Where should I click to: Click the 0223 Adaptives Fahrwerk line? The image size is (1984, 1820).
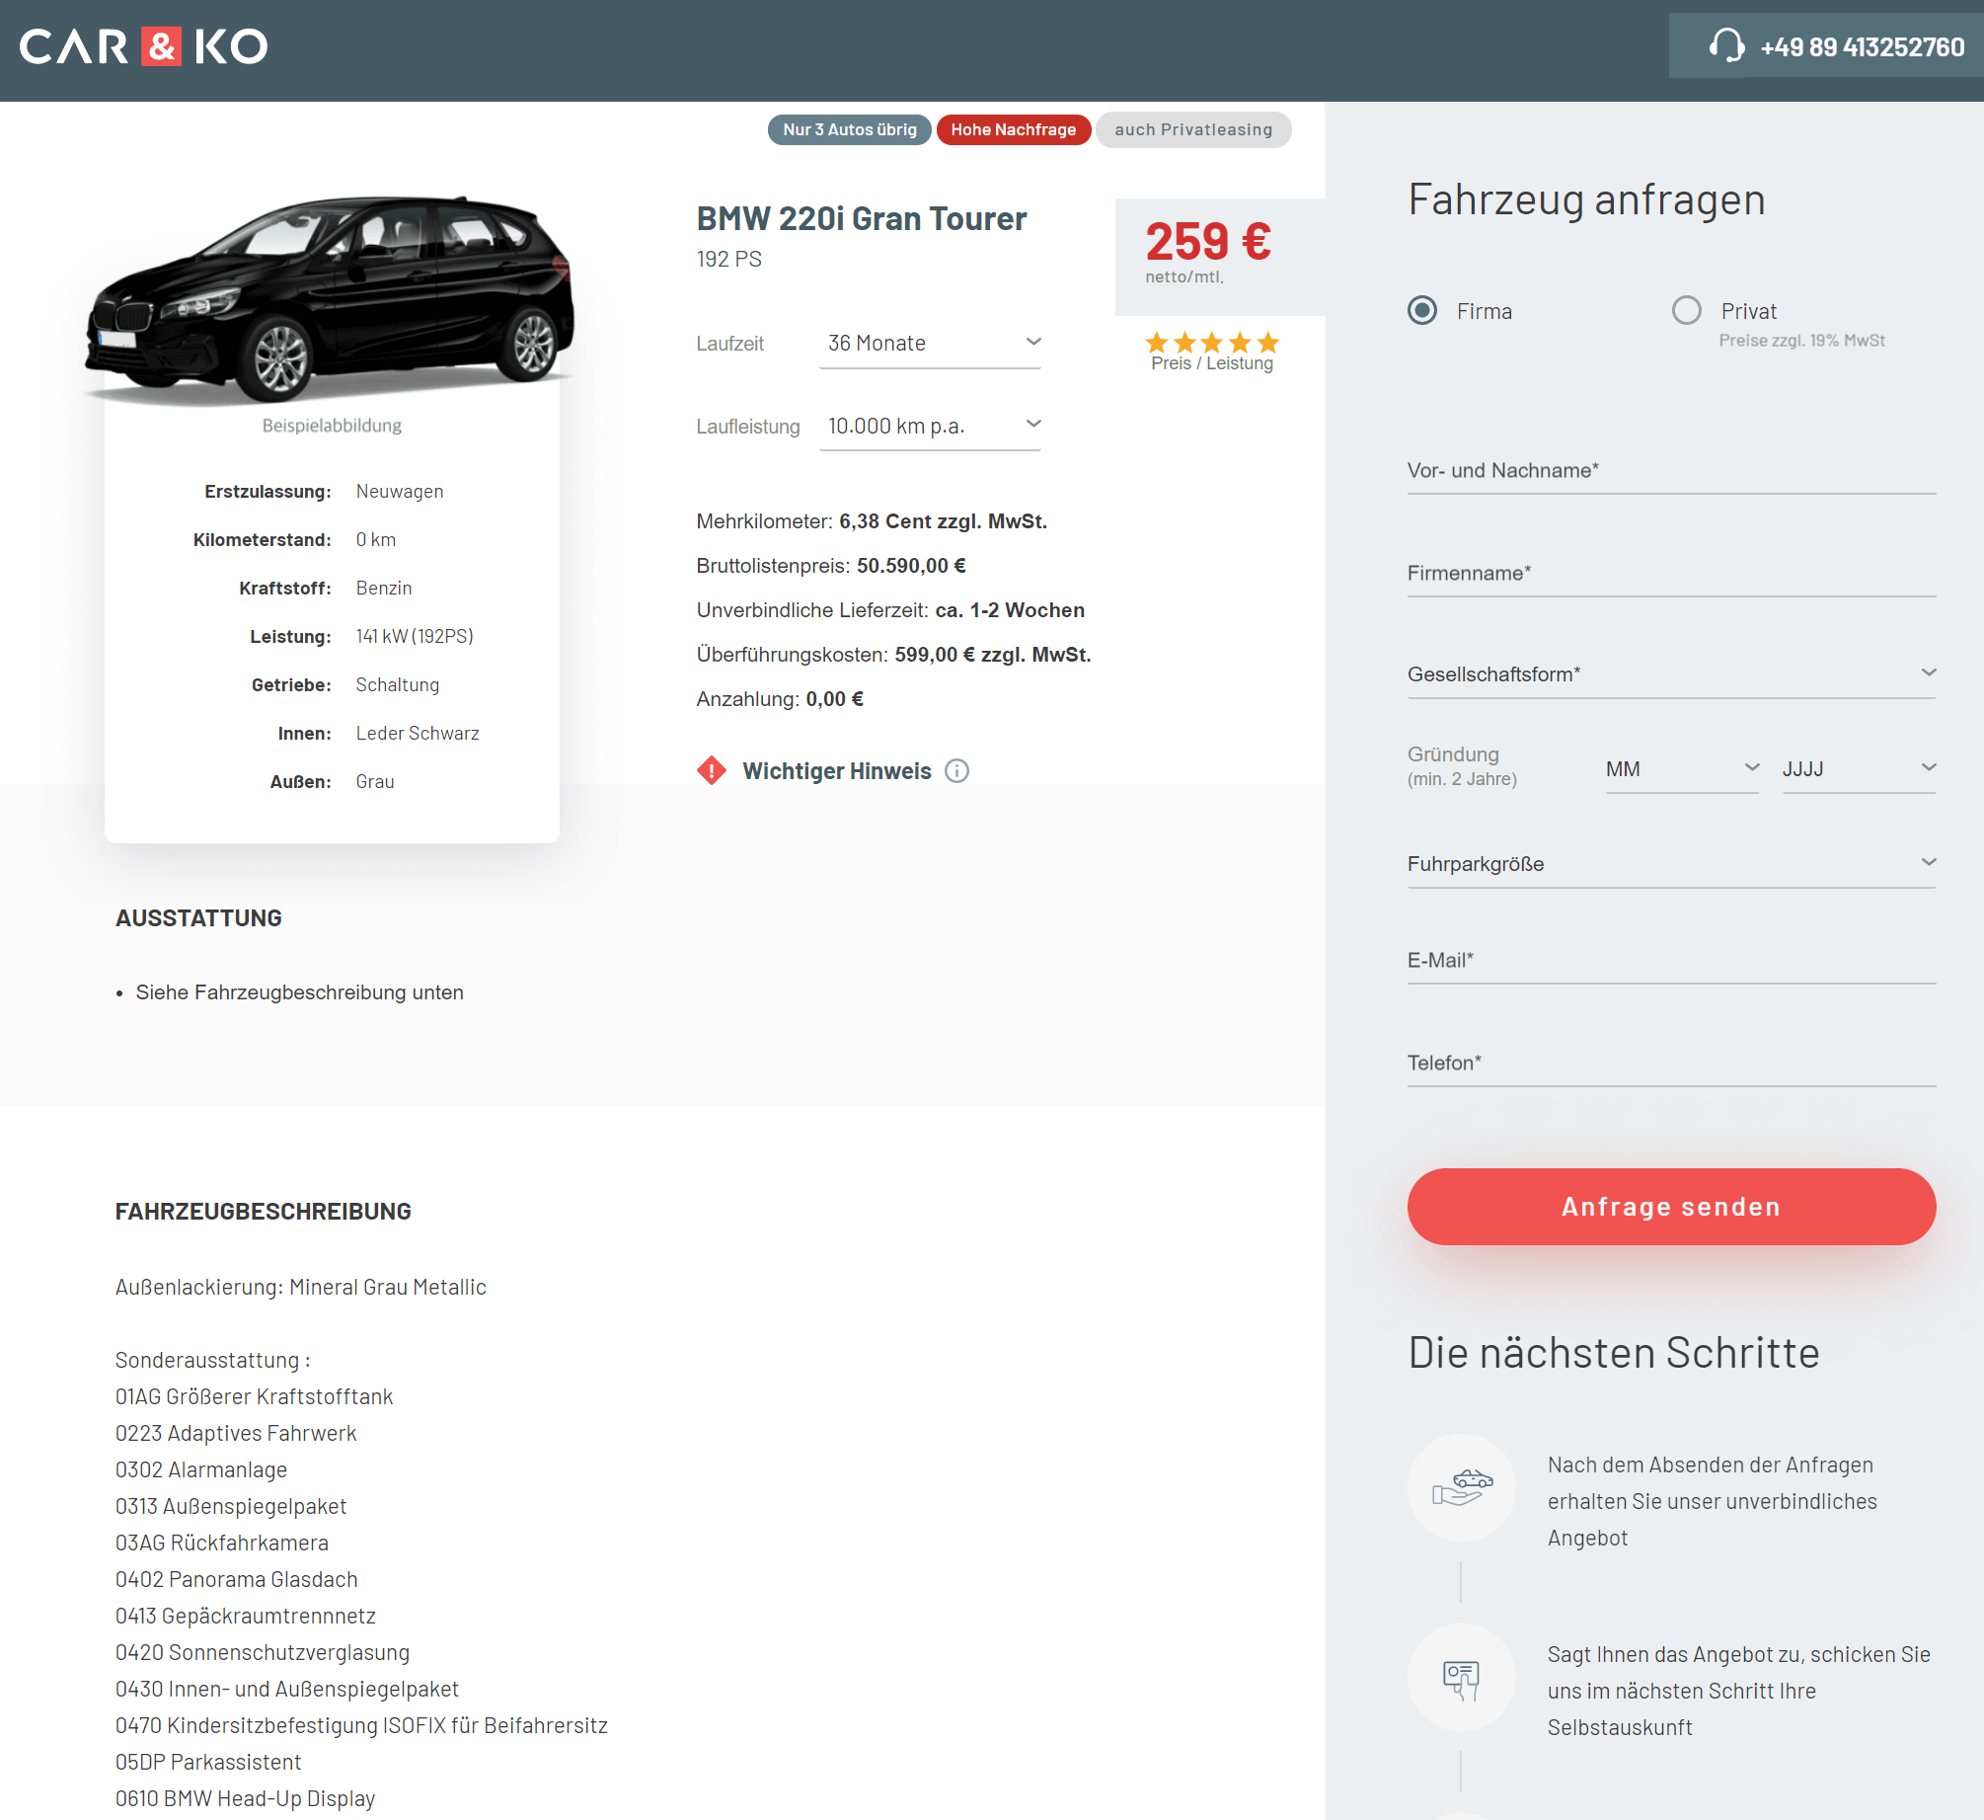(236, 1434)
